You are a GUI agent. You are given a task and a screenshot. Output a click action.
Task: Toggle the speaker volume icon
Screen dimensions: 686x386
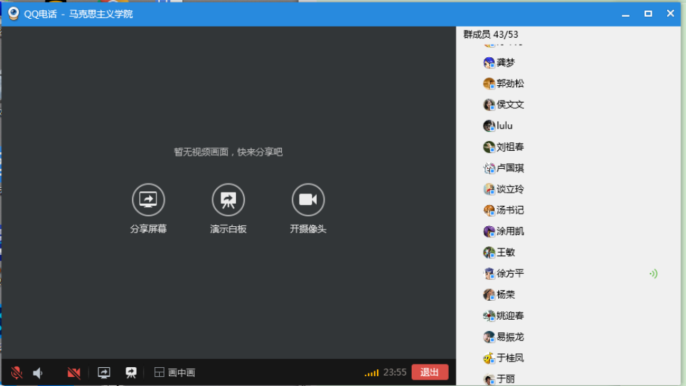tap(38, 373)
